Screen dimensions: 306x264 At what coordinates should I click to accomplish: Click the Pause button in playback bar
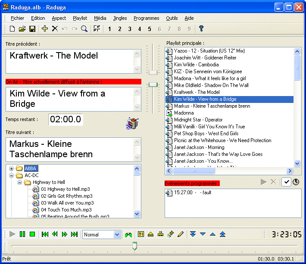click(22, 234)
